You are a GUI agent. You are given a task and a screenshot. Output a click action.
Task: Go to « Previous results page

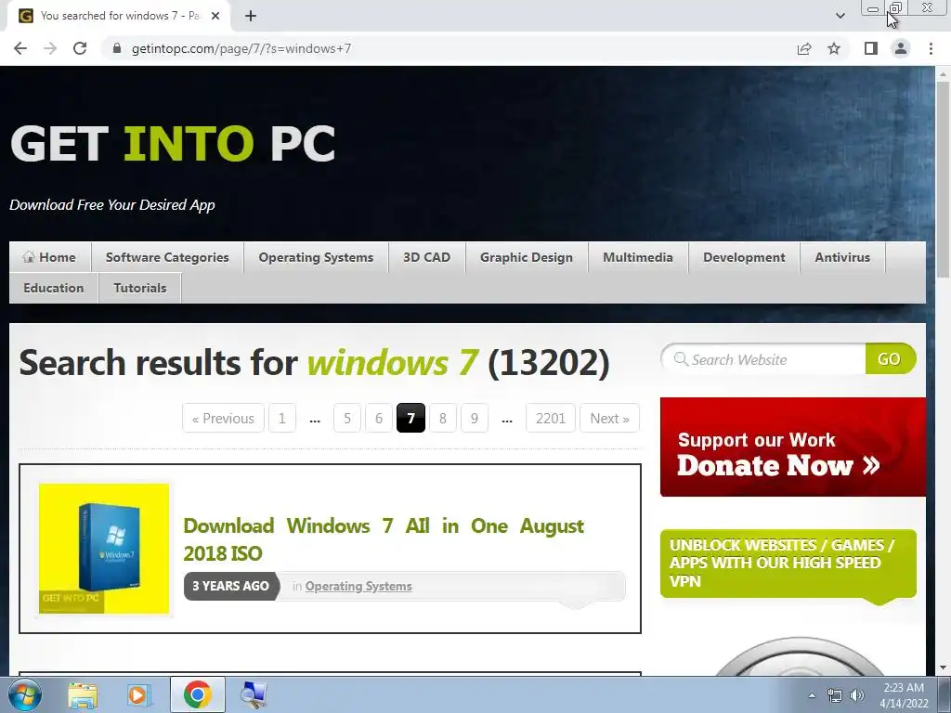coord(223,419)
